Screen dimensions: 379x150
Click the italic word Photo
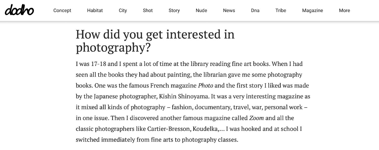(x=205, y=86)
